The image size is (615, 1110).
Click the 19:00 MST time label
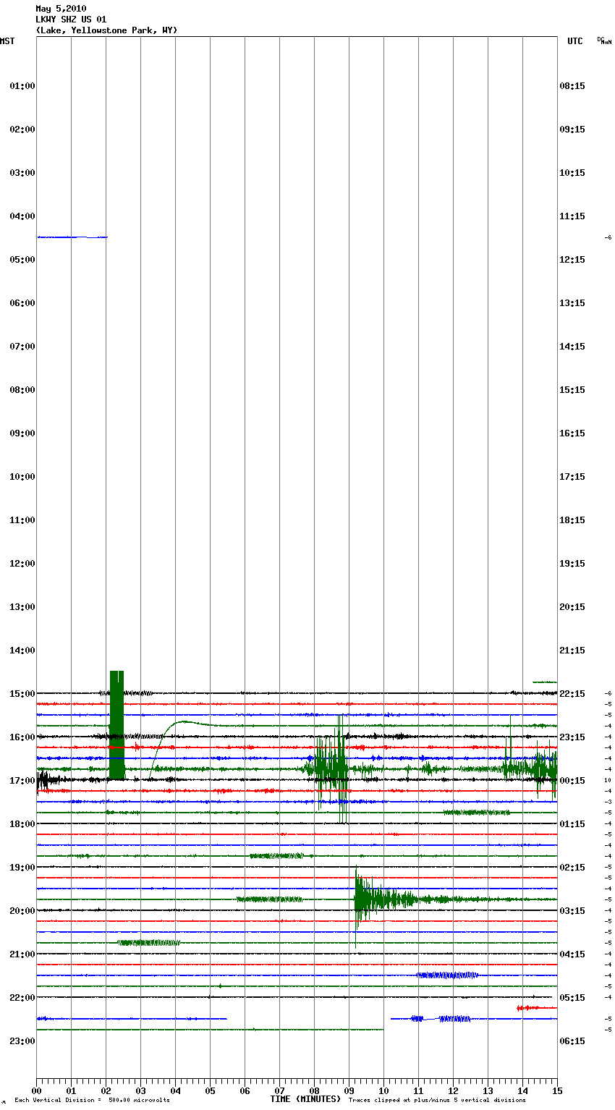[22, 868]
